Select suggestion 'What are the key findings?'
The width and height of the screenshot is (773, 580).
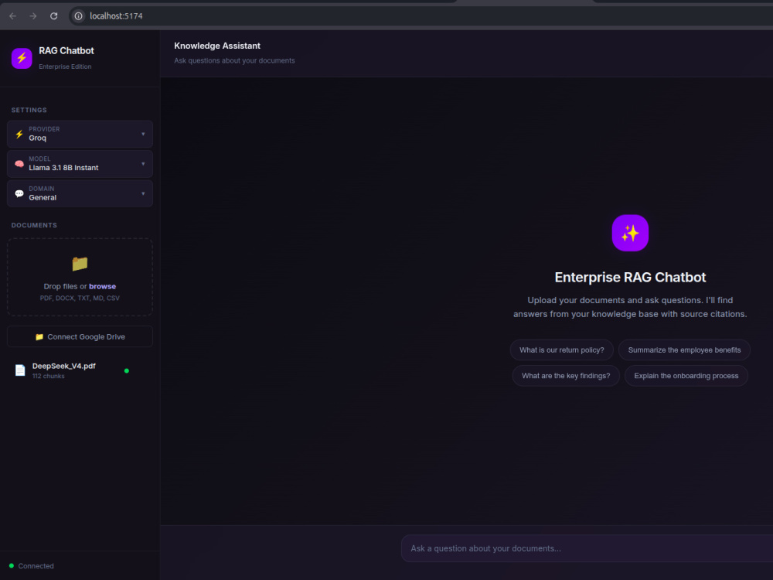[x=566, y=375]
